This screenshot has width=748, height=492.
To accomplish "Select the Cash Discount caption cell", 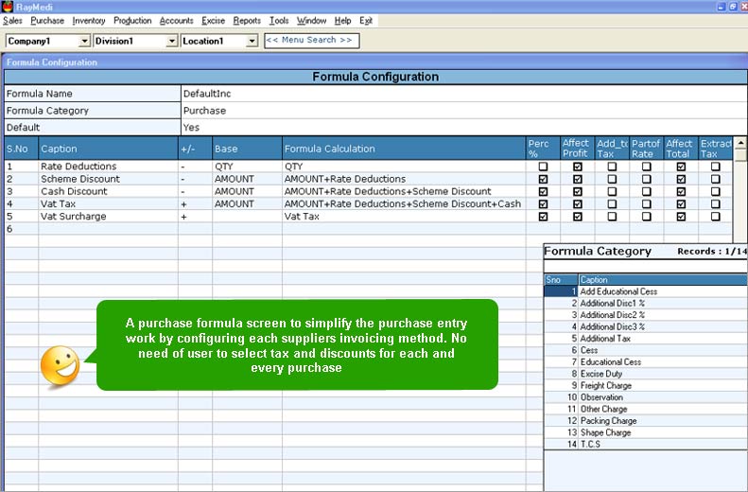I will pyautogui.click(x=109, y=191).
